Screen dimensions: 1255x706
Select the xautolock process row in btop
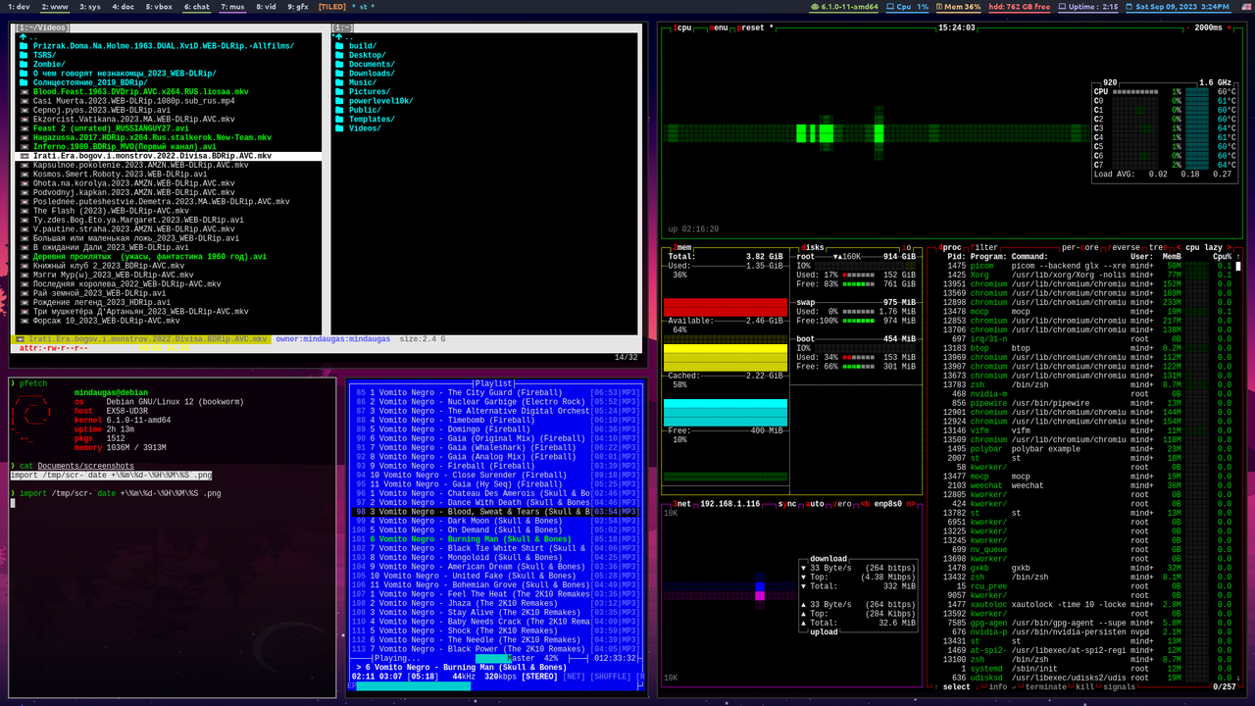[x=1087, y=605]
